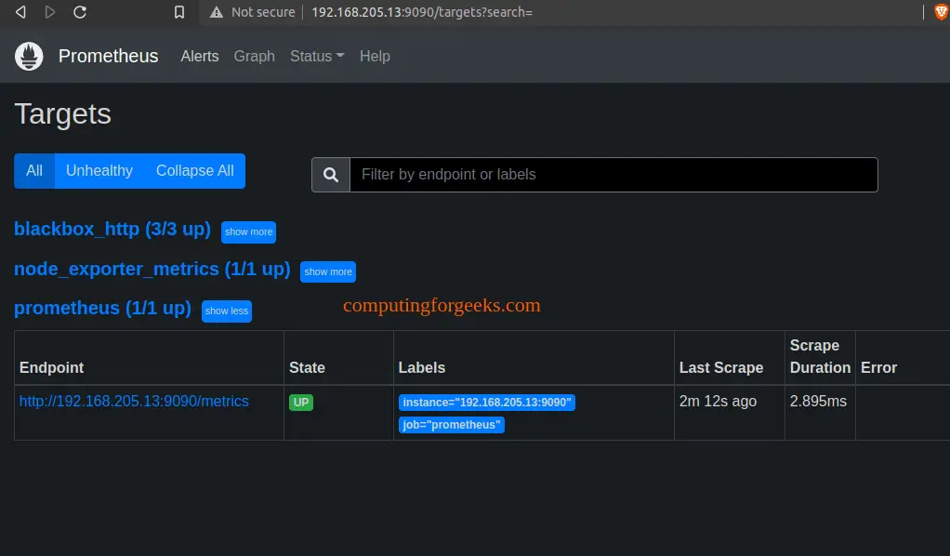The image size is (950, 556).
Task: Select the URL in address bar
Action: (422, 12)
